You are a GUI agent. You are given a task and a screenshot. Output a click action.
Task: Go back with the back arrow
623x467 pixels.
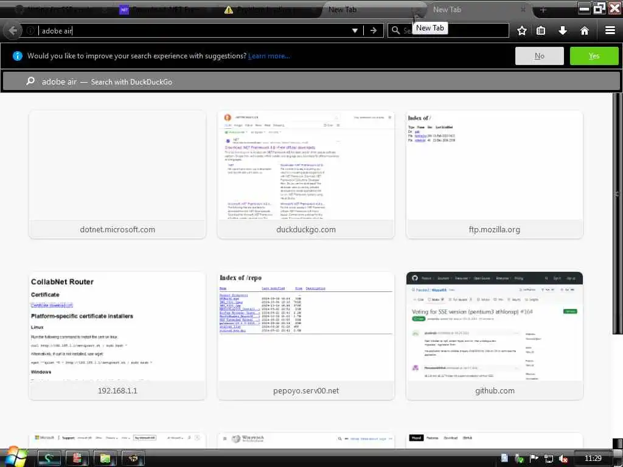pos(12,30)
